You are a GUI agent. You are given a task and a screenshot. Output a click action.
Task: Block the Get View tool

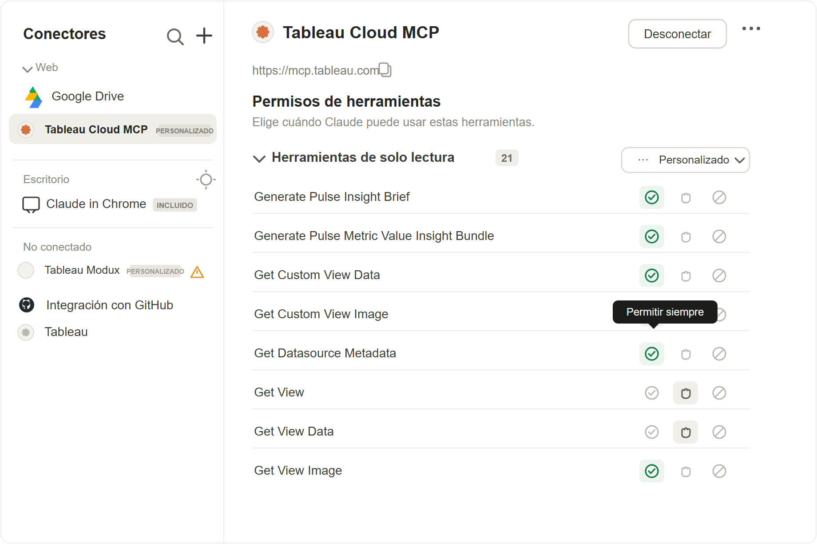(719, 393)
